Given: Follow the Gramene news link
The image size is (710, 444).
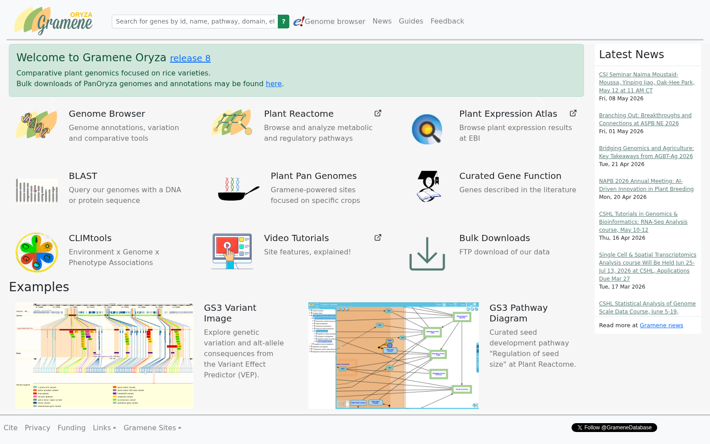Looking at the screenshot, I should coord(661,325).
